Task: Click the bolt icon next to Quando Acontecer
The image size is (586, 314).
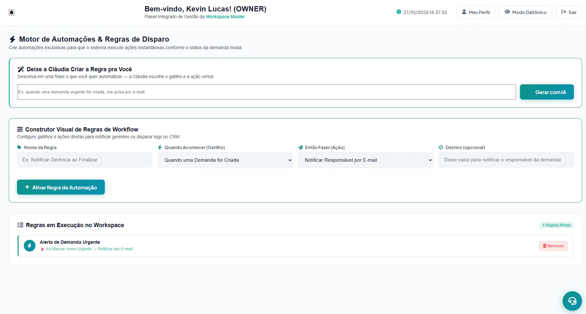Action: [160, 147]
